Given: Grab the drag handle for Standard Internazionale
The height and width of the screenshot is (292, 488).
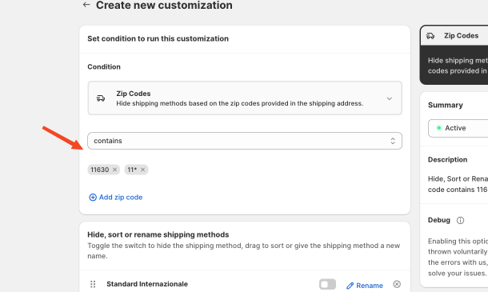Looking at the screenshot, I should 93,284.
